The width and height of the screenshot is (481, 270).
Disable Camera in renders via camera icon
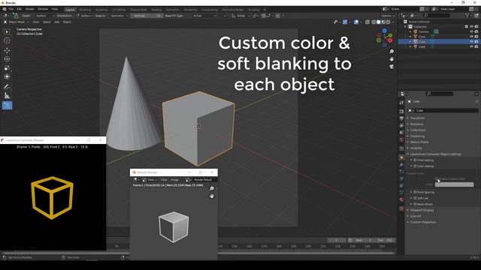tap(476, 31)
